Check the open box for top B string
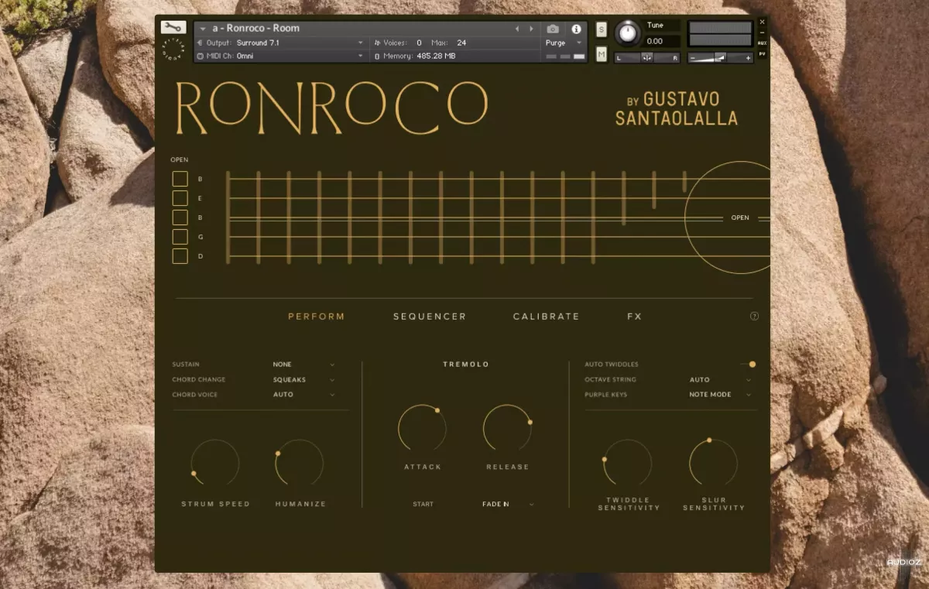Screen dimensions: 929x589 [x=180, y=179]
